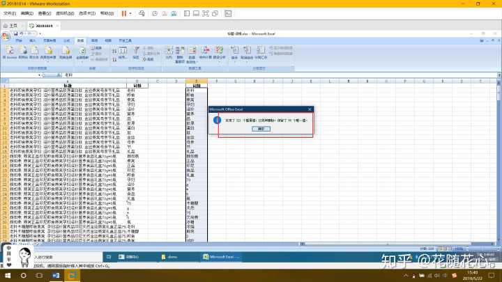Switch to Excel View (视图) ribbon tab
Viewport: 502px width, 282px height.
108,40
